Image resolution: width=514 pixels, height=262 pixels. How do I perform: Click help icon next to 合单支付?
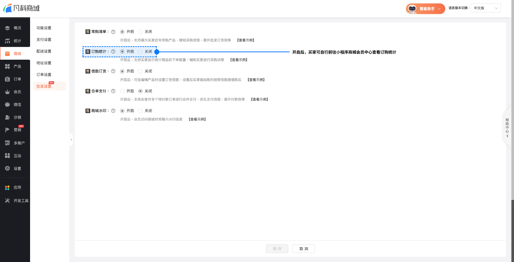coord(113,91)
